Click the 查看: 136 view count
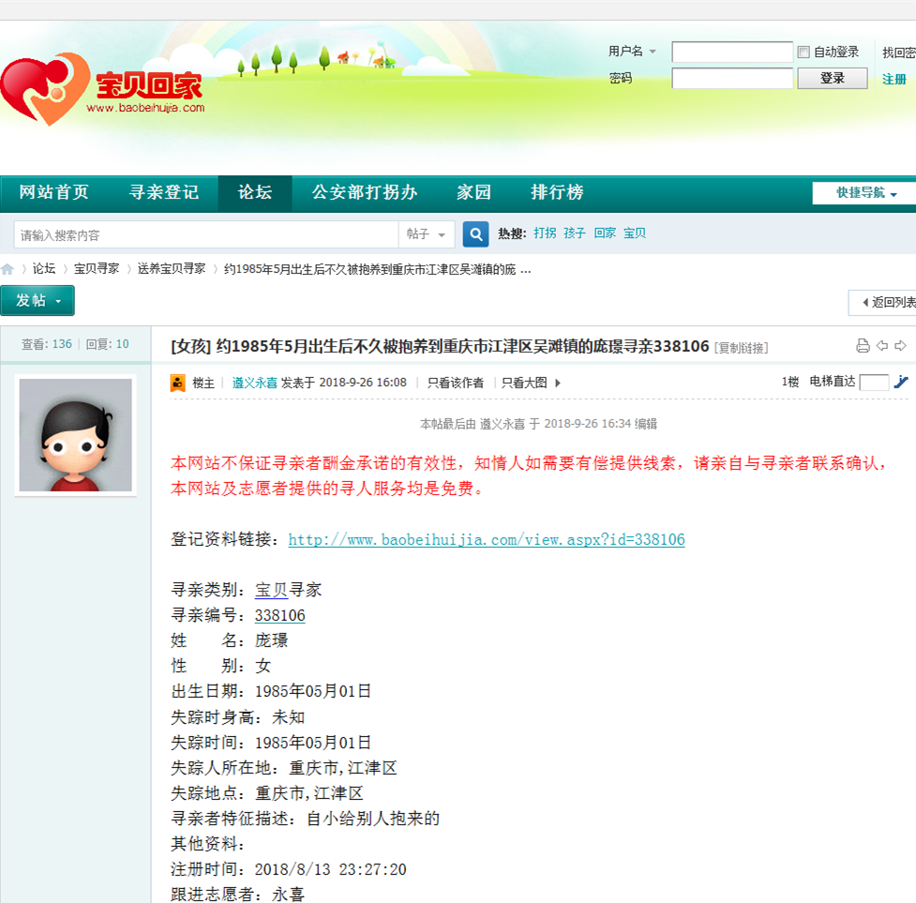The width and height of the screenshot is (916, 903). coord(47,344)
